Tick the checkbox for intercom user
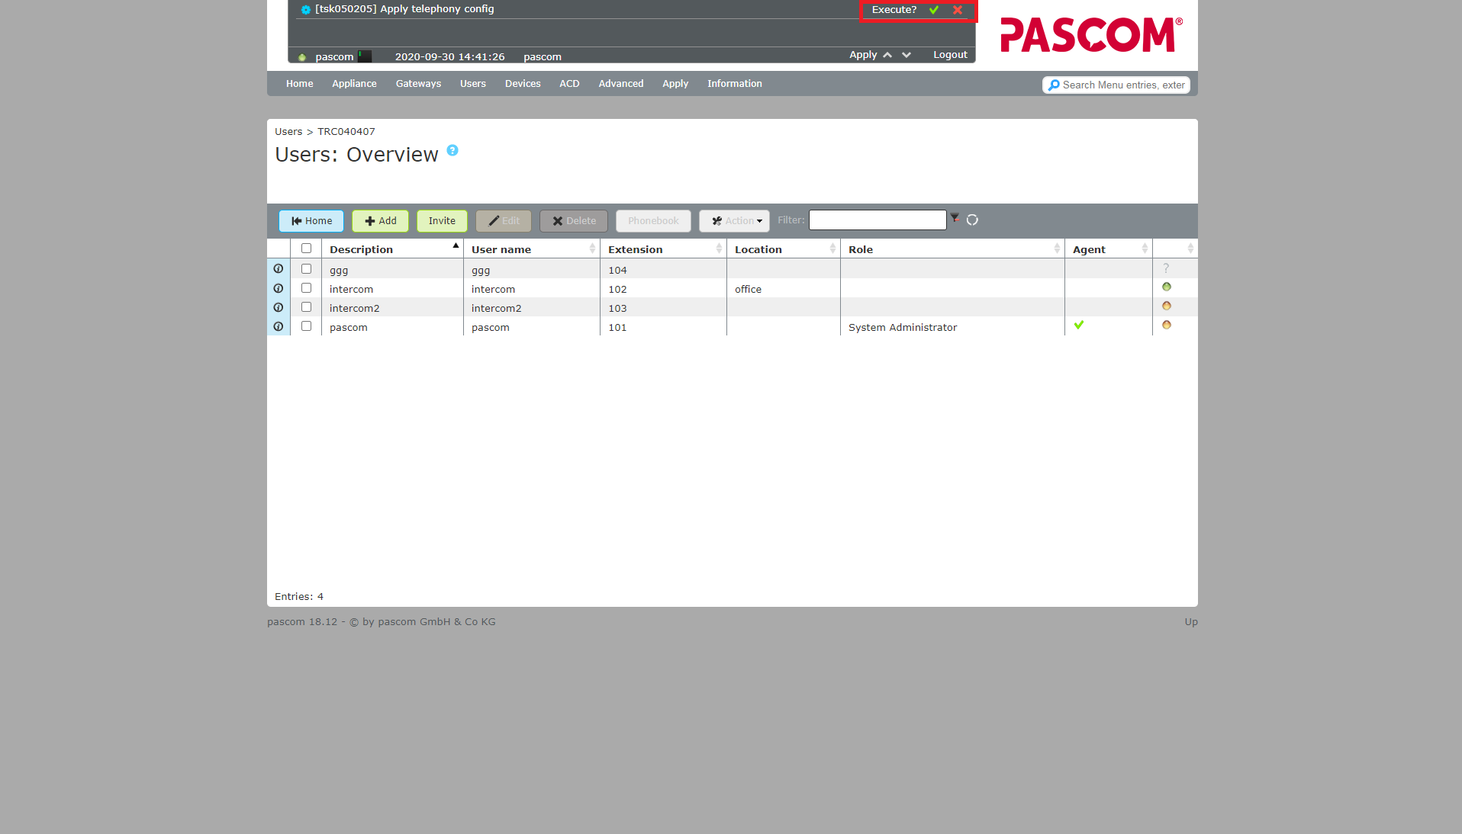Viewport: 1462px width, 834px height. coord(306,288)
